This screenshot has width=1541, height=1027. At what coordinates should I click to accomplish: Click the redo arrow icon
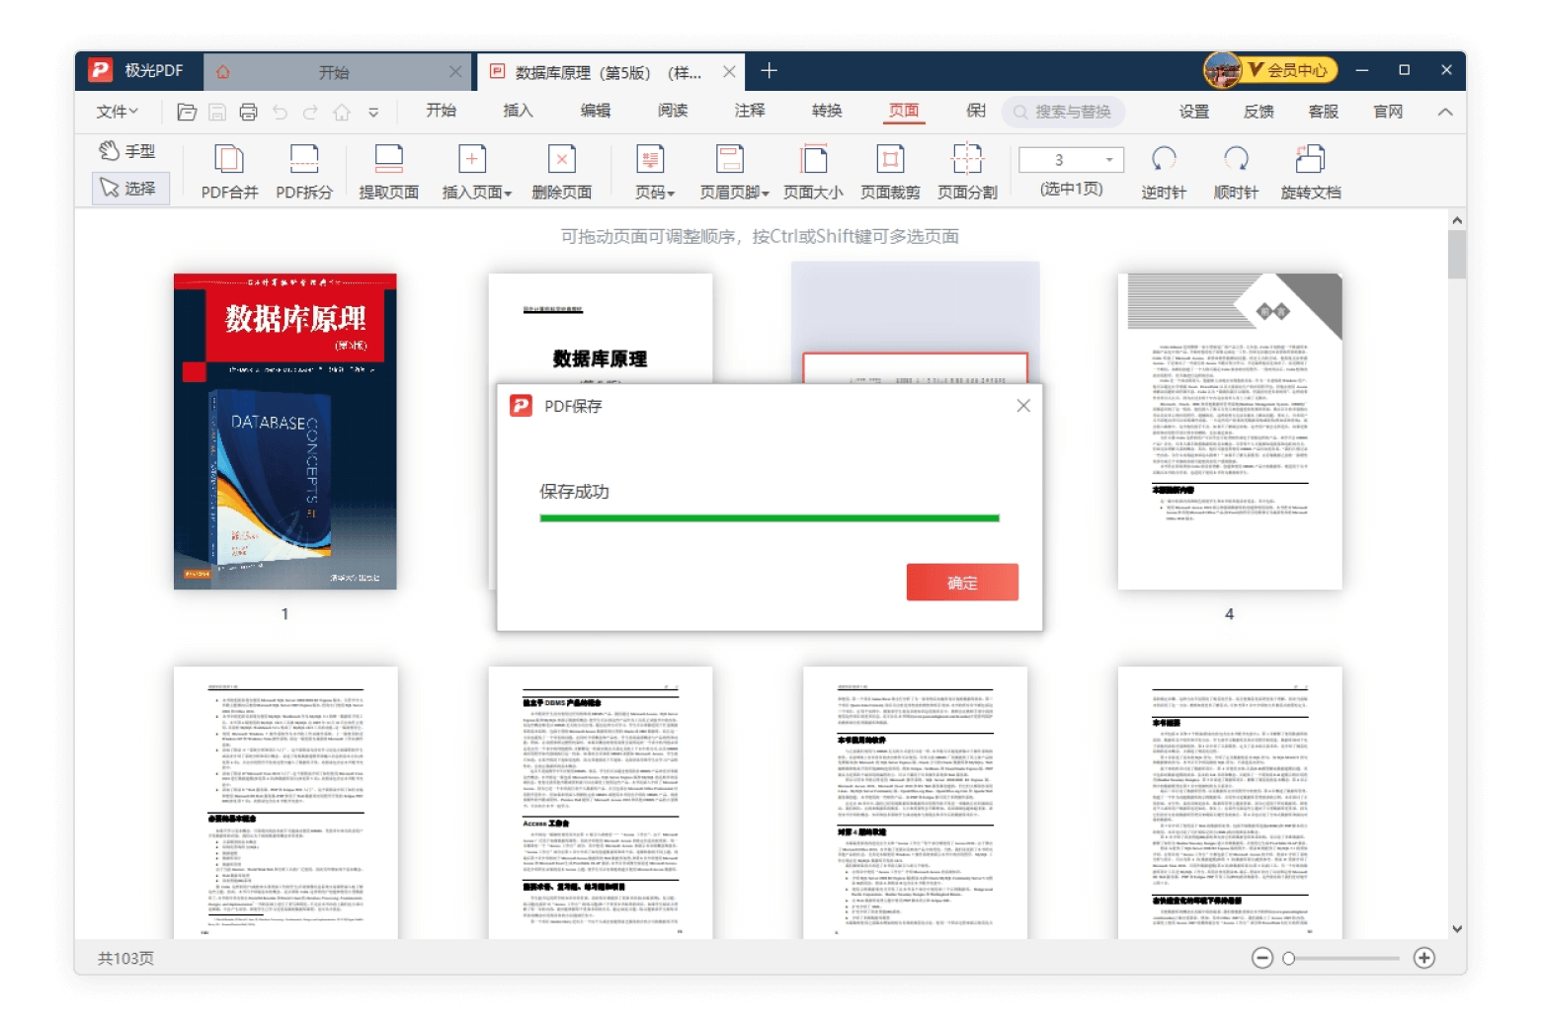pyautogui.click(x=310, y=112)
